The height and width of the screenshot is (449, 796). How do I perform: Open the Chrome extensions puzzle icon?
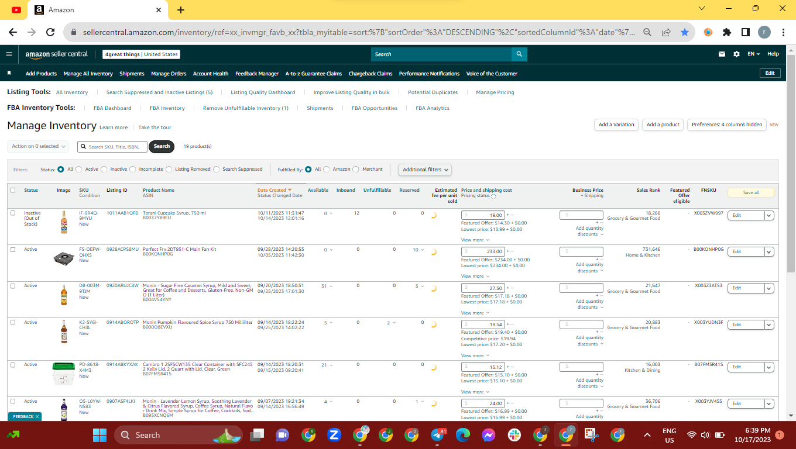click(x=727, y=33)
